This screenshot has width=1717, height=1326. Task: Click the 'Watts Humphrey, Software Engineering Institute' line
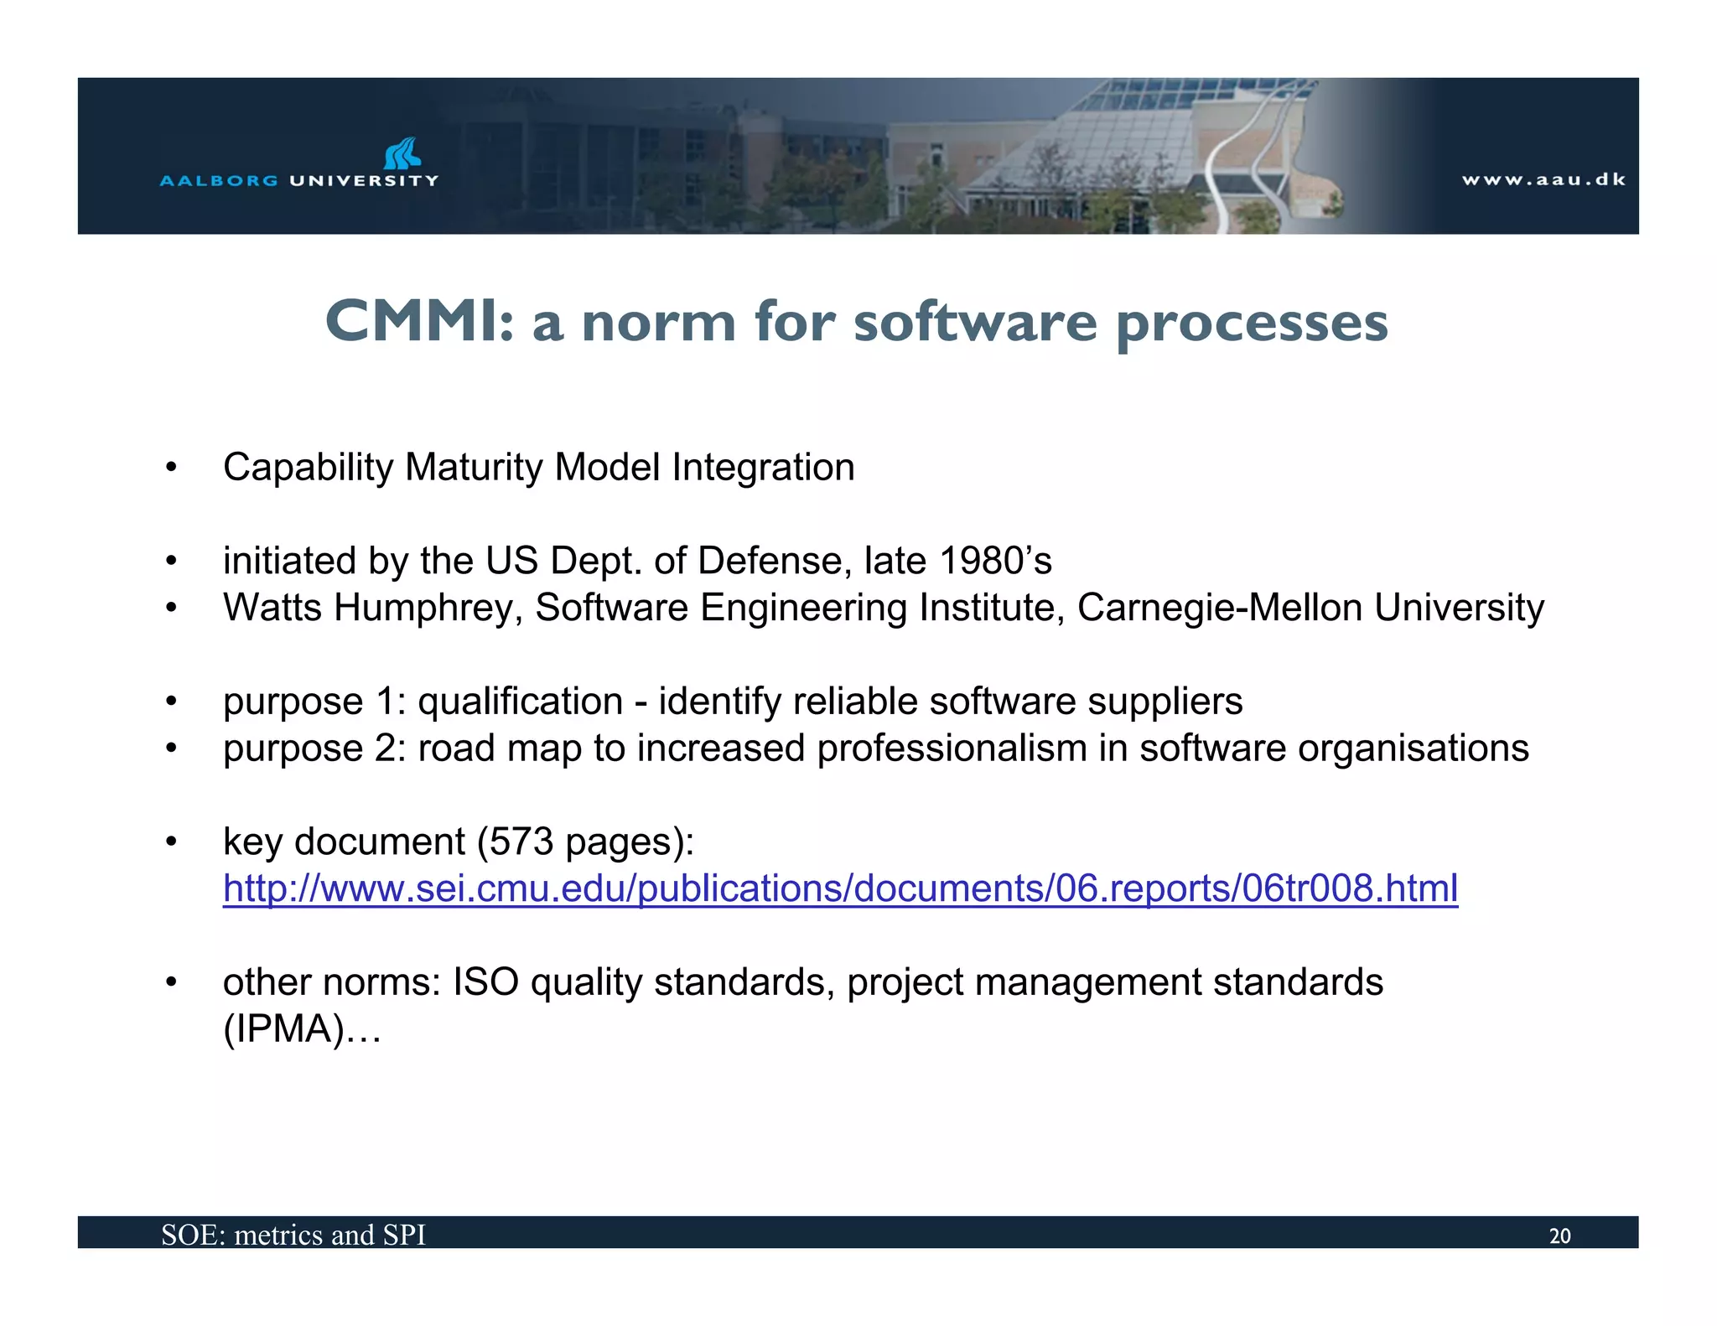click(884, 608)
